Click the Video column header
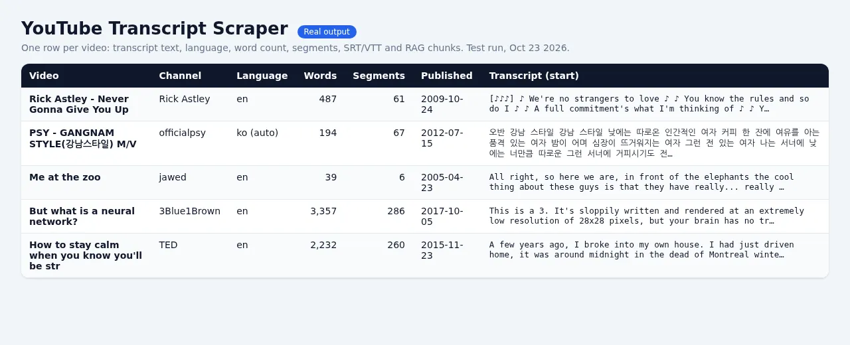The image size is (850, 345). 44,76
